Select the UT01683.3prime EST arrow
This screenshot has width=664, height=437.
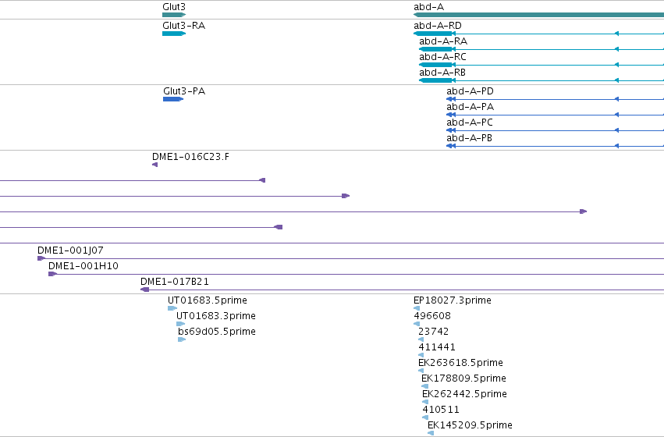181,324
